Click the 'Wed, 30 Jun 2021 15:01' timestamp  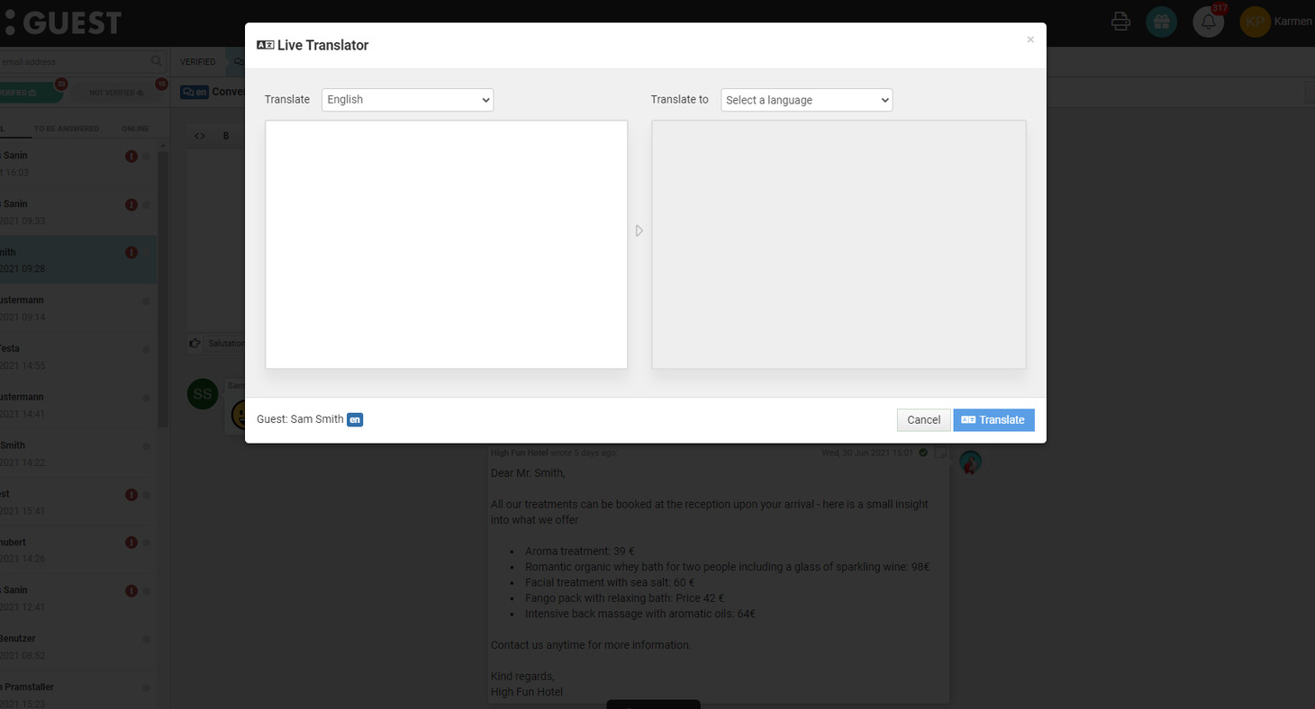pyautogui.click(x=867, y=453)
